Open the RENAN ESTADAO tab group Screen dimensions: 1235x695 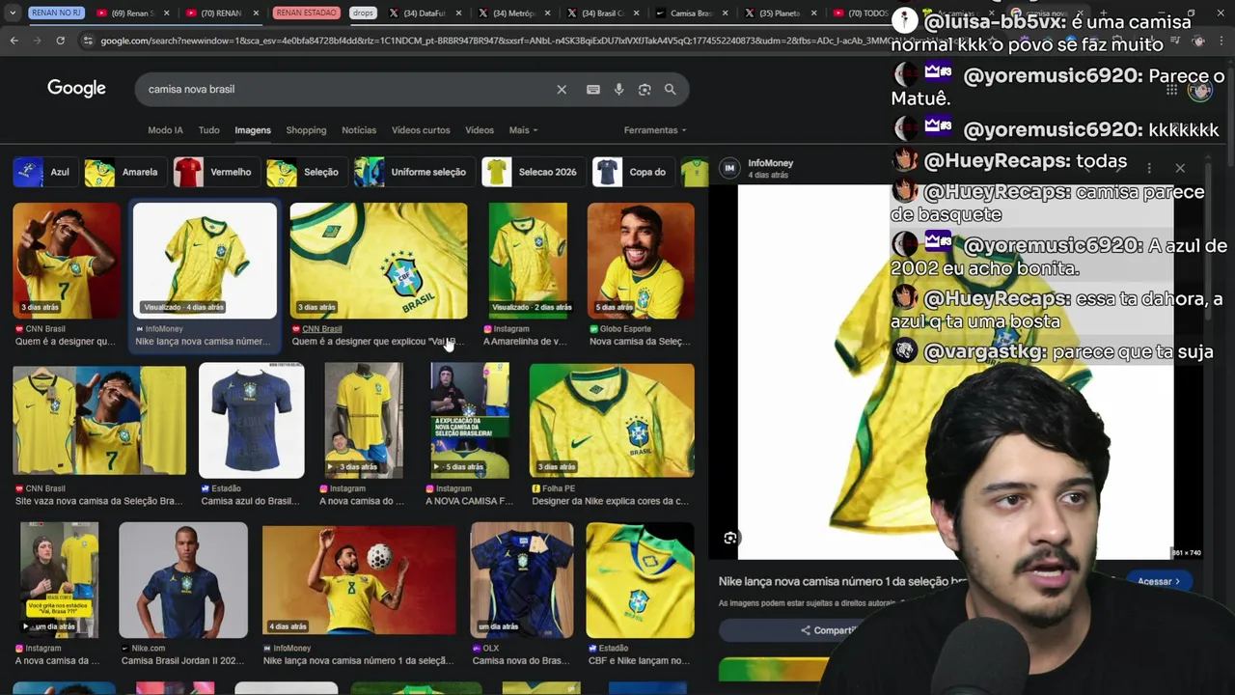(x=306, y=14)
